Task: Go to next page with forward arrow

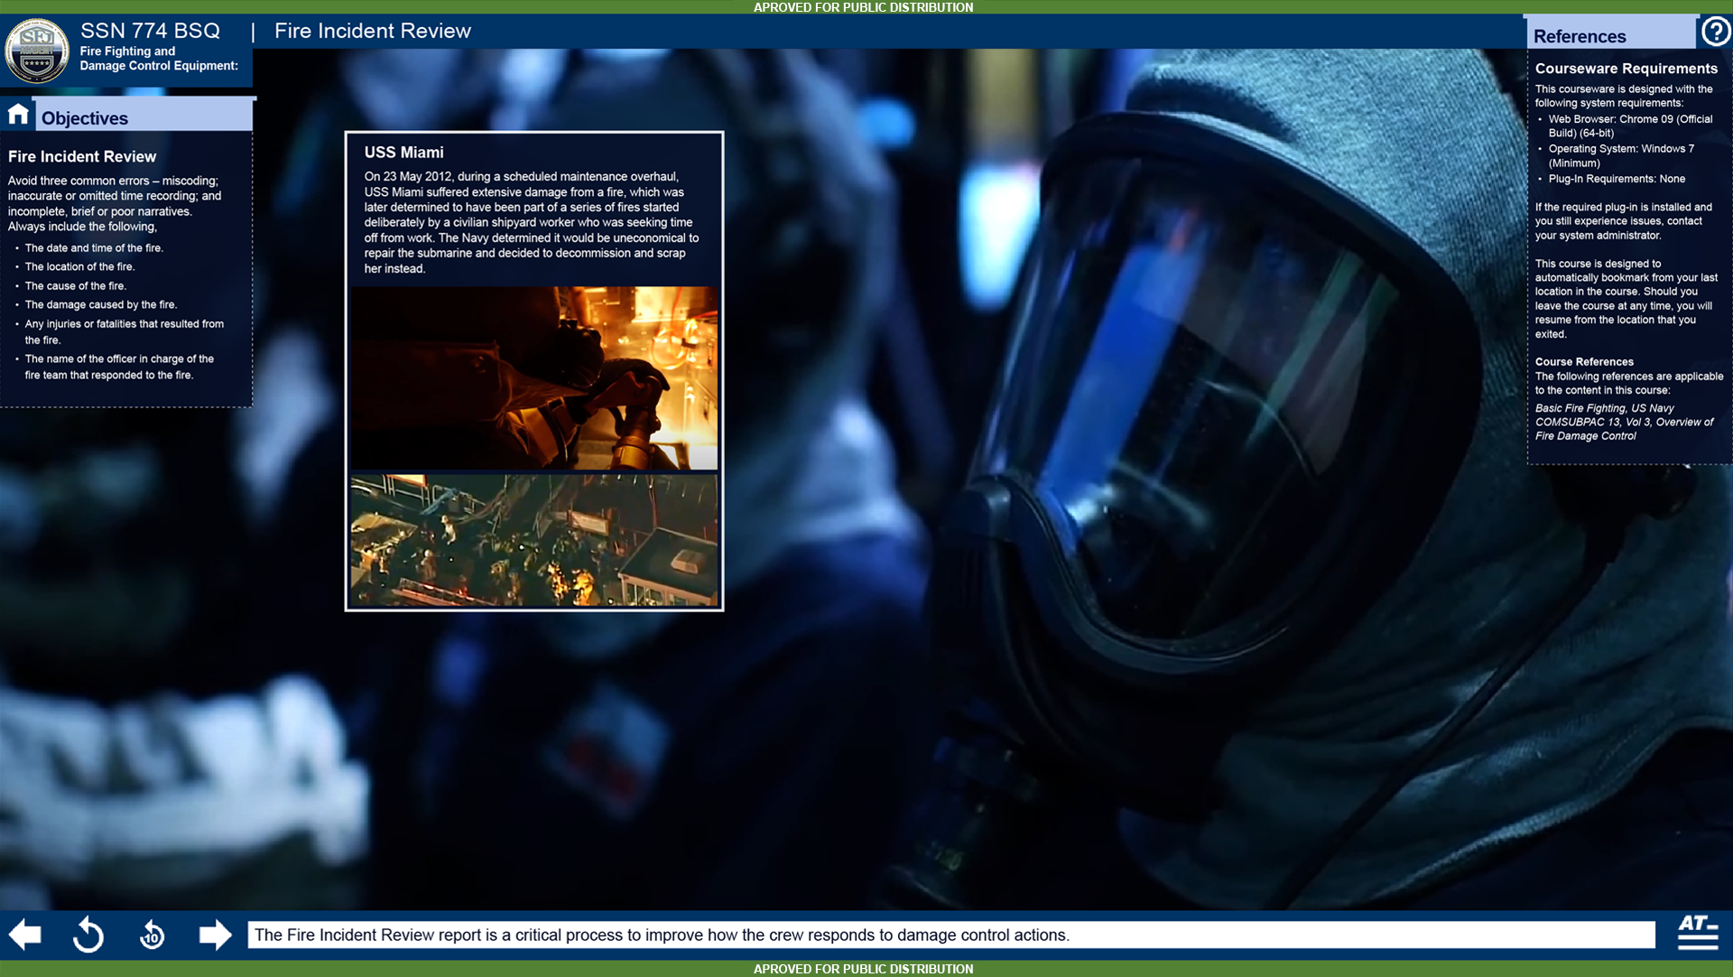Action: [x=215, y=935]
